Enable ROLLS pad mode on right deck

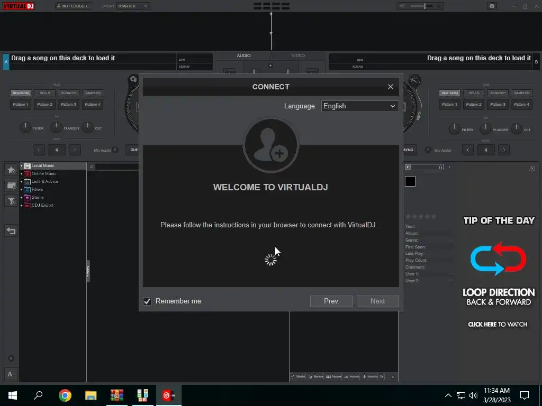point(474,93)
